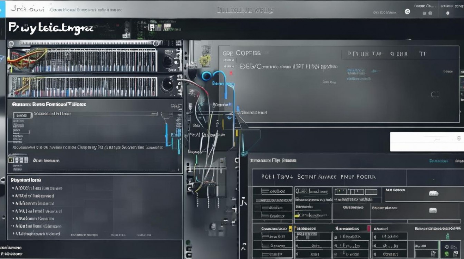The height and width of the screenshot is (259, 464).
Task: Click the "COPFISG" panel label
Action: point(248,53)
